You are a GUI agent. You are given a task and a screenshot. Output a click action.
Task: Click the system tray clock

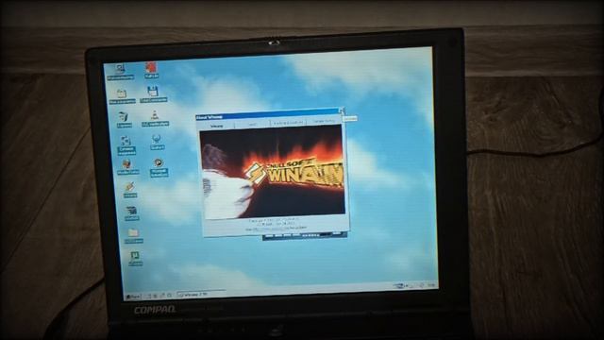[x=431, y=285]
